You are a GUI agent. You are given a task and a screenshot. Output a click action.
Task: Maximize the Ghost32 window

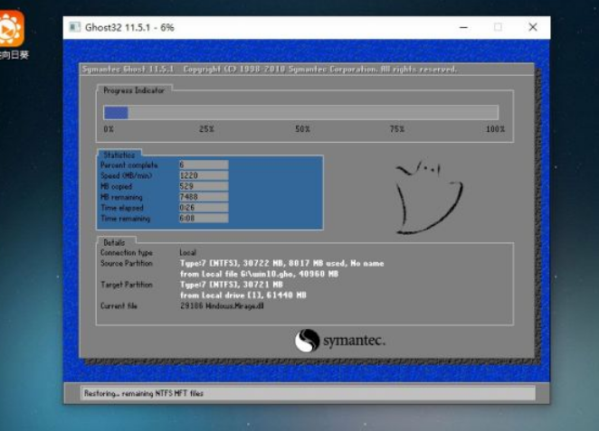498,28
